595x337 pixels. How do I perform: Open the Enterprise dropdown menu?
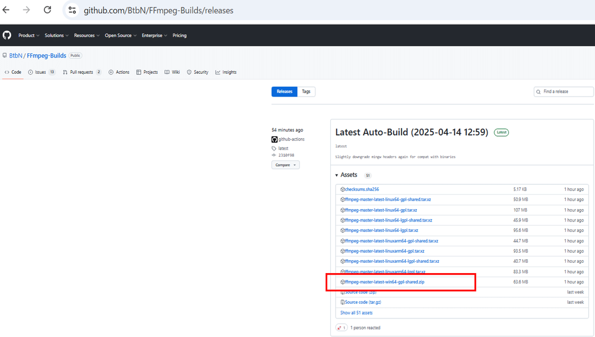coord(154,35)
